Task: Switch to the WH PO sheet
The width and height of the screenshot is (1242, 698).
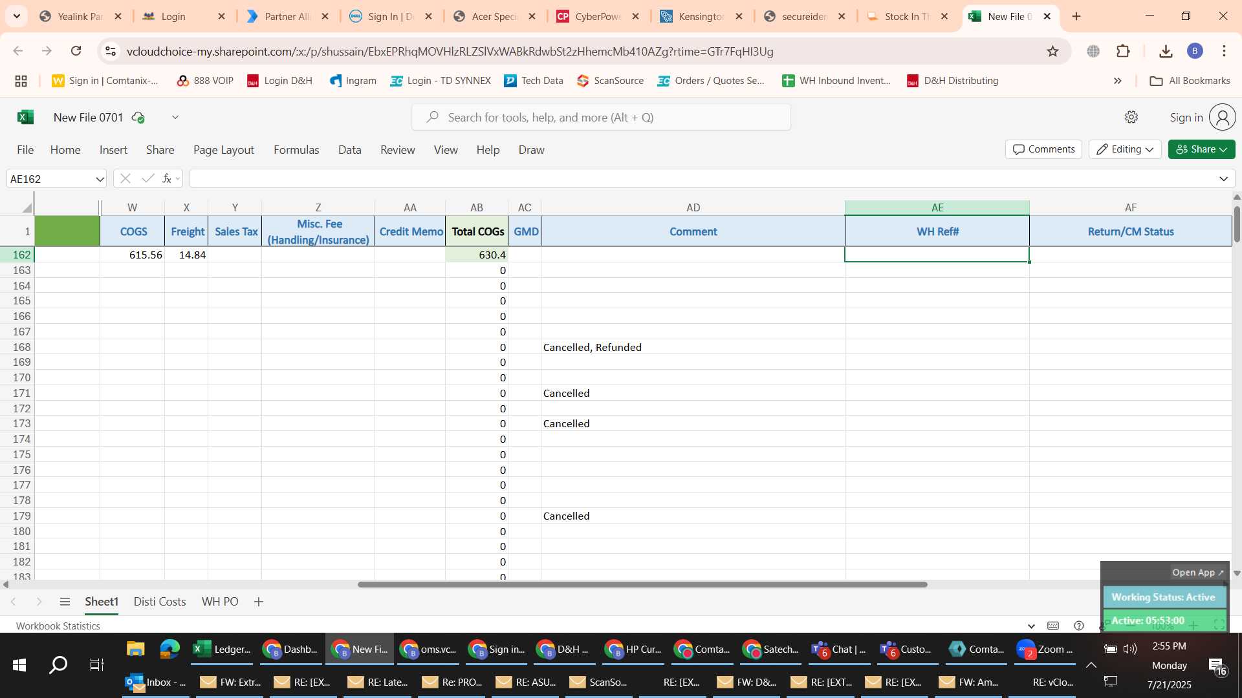Action: (220, 602)
